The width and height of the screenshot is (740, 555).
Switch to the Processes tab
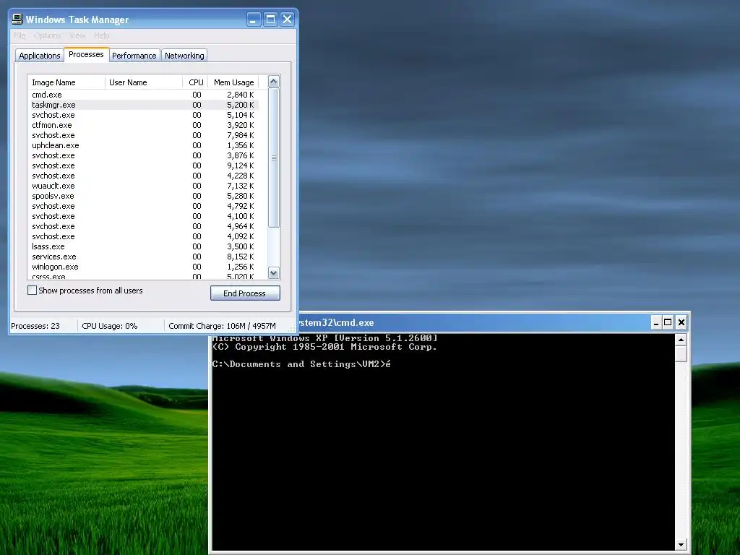tap(87, 55)
